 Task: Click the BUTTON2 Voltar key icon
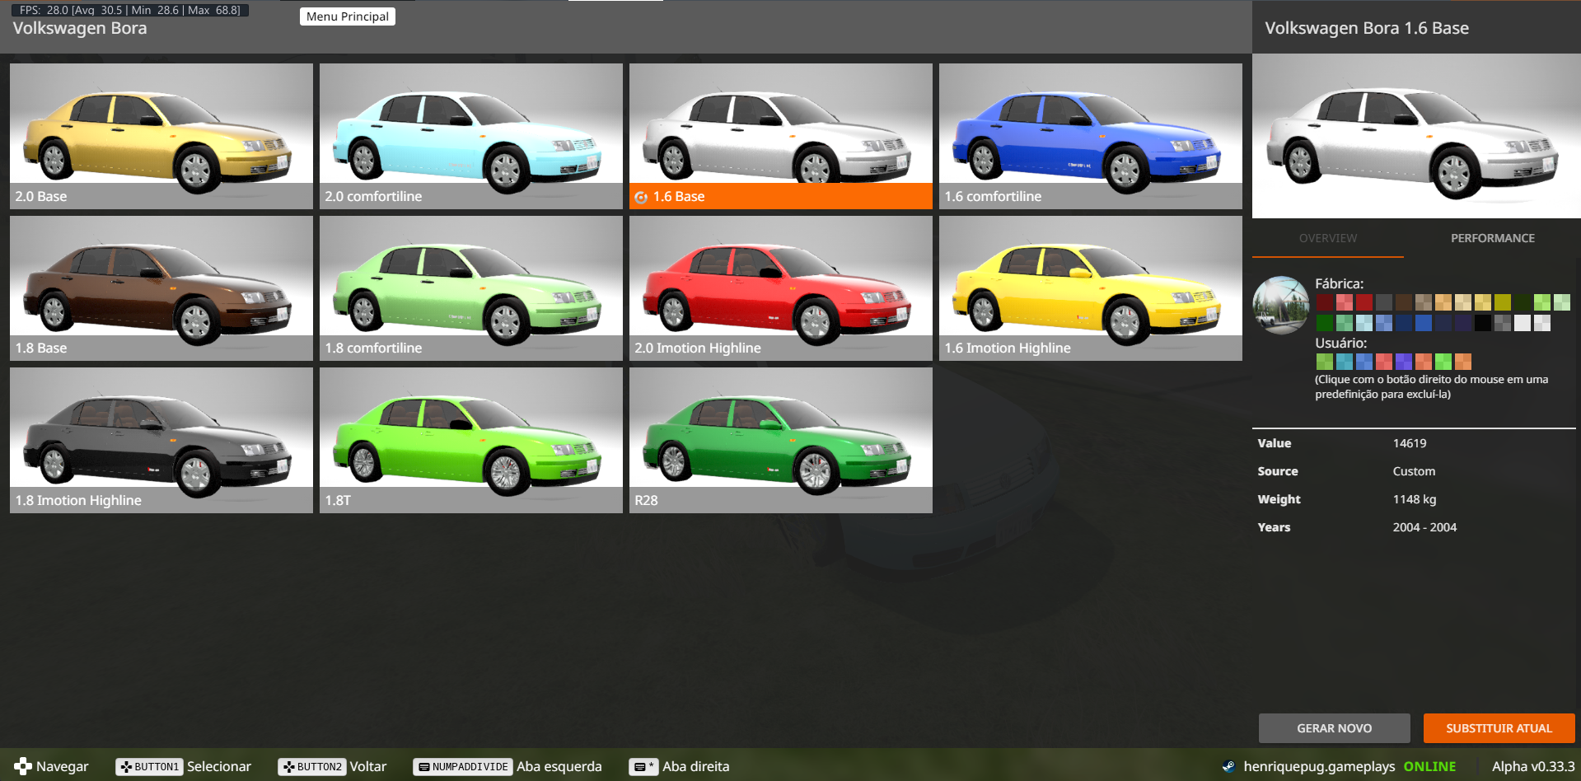pyautogui.click(x=311, y=767)
